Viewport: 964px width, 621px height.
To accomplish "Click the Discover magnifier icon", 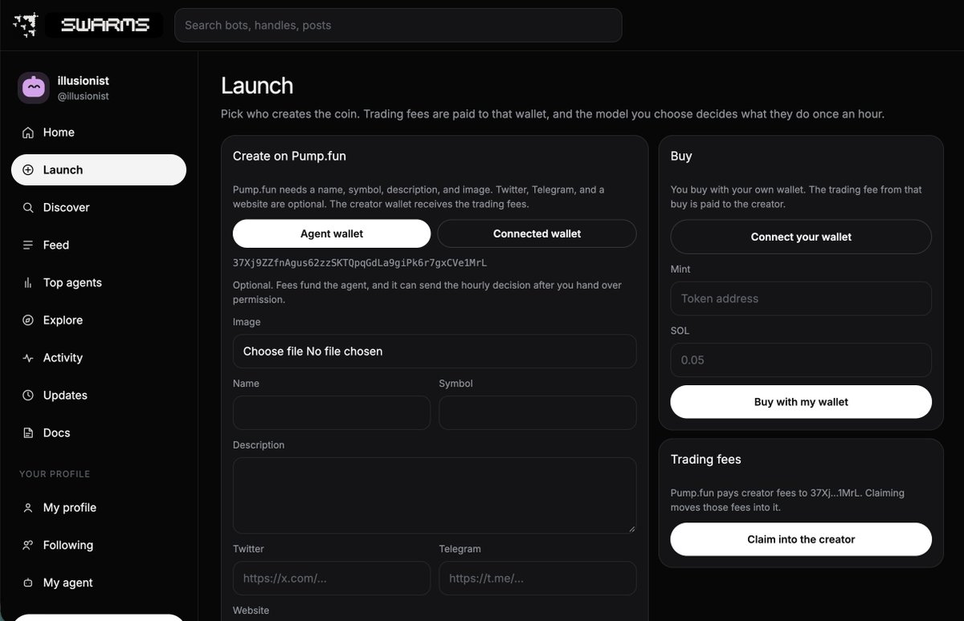I will (x=28, y=208).
